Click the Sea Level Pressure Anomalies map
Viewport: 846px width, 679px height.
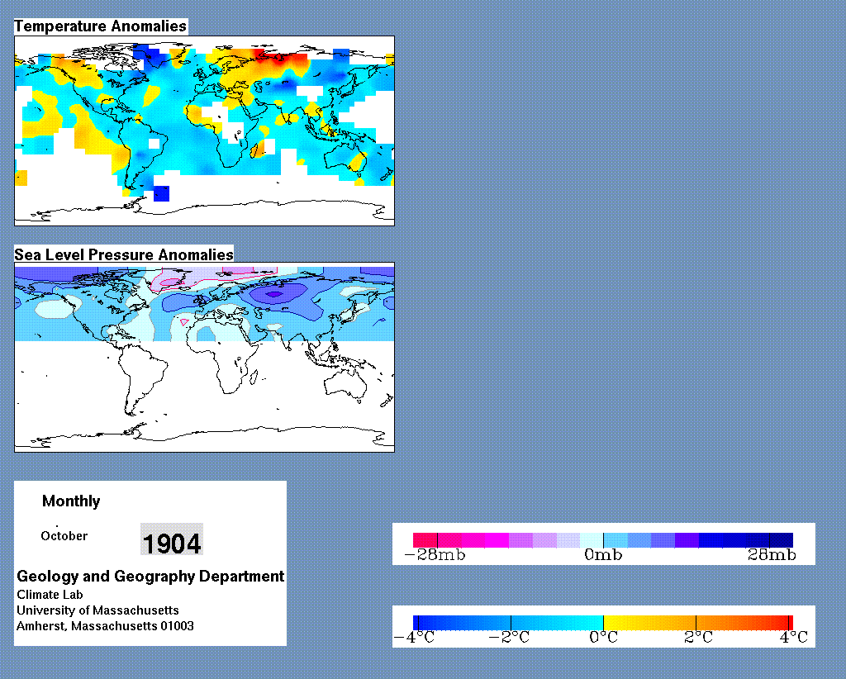205,357
